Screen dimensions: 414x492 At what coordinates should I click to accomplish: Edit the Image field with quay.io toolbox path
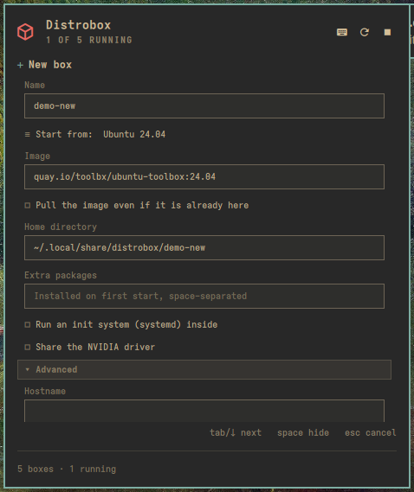tap(204, 176)
